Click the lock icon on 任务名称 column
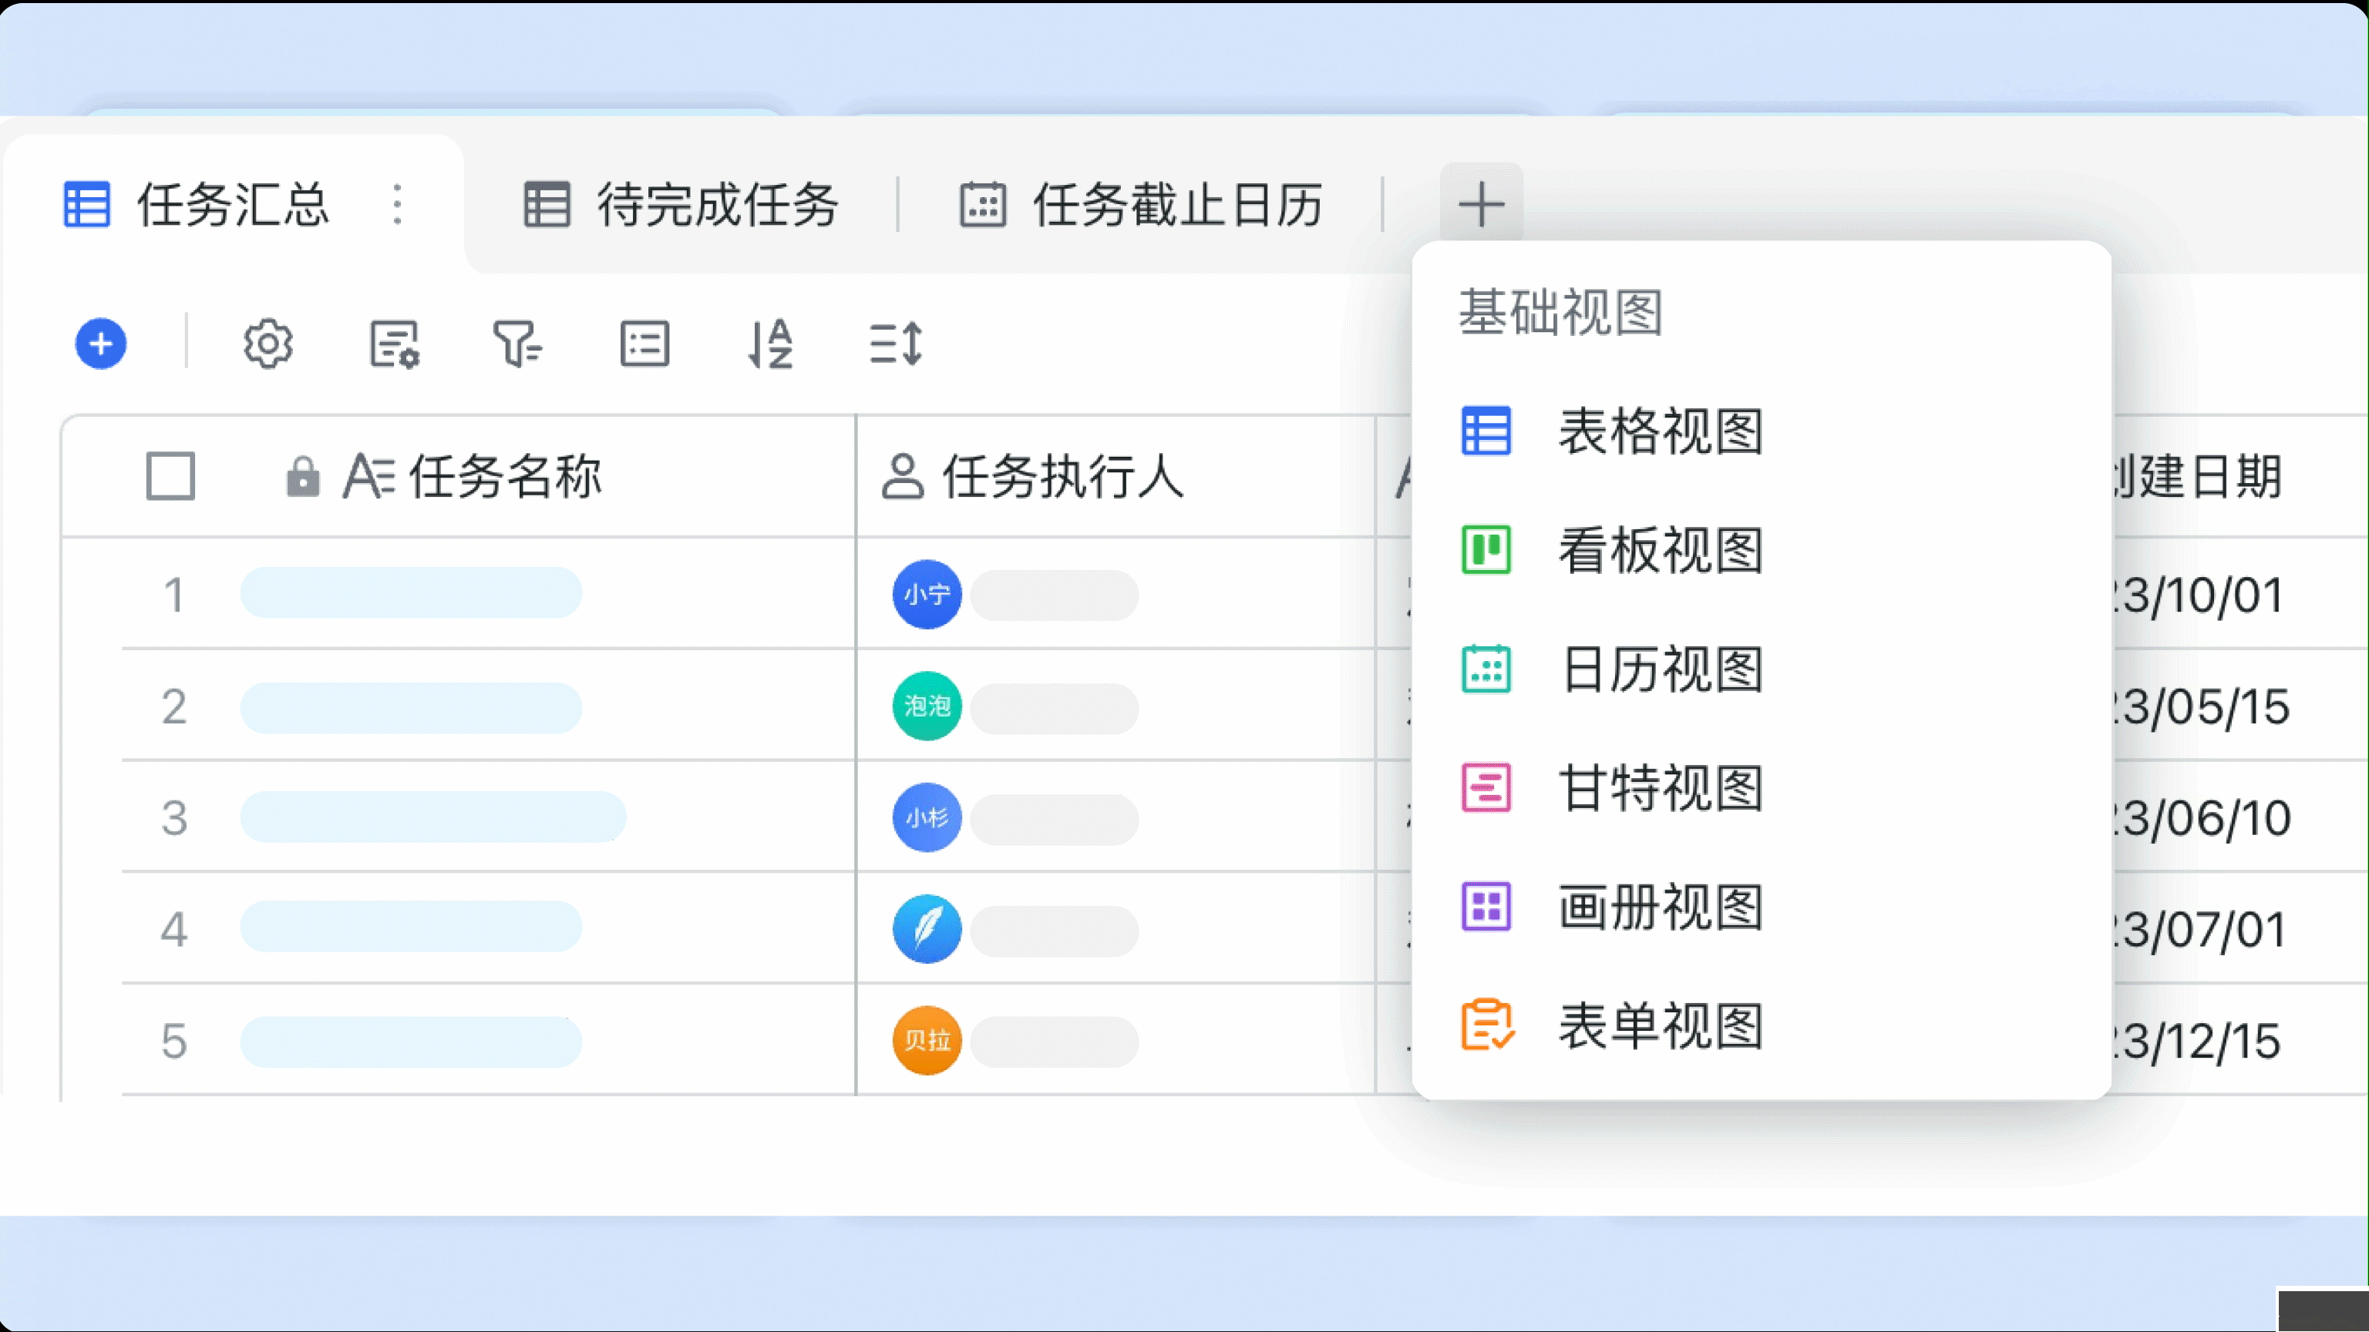Screen dimensions: 2369x1332 click(304, 476)
